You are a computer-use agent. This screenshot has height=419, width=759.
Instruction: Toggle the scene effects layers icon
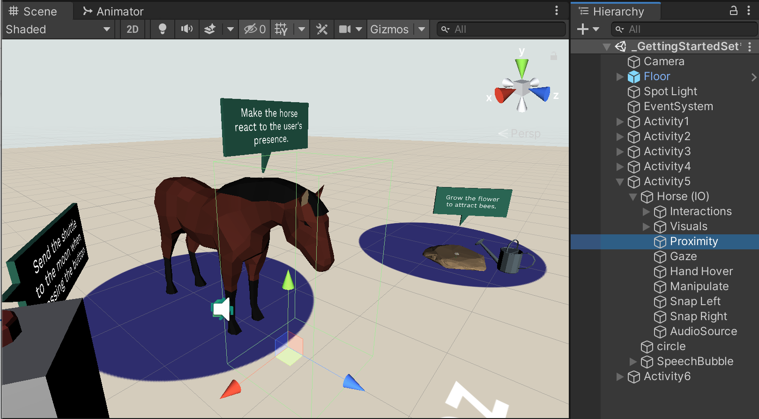210,29
